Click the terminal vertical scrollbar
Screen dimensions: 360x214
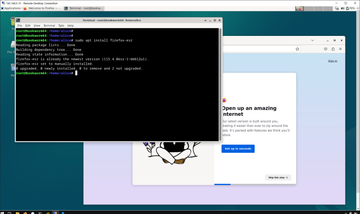tap(221, 81)
